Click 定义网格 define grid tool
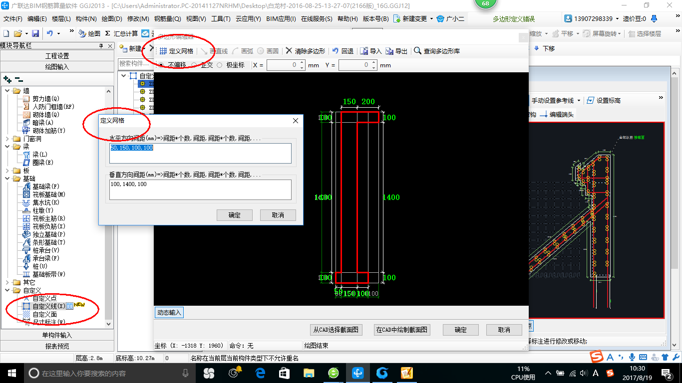Viewport: 682px width, 383px height. (x=176, y=51)
